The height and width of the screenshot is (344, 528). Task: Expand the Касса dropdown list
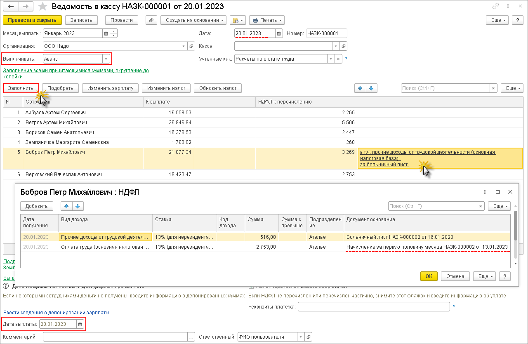tap(336, 46)
